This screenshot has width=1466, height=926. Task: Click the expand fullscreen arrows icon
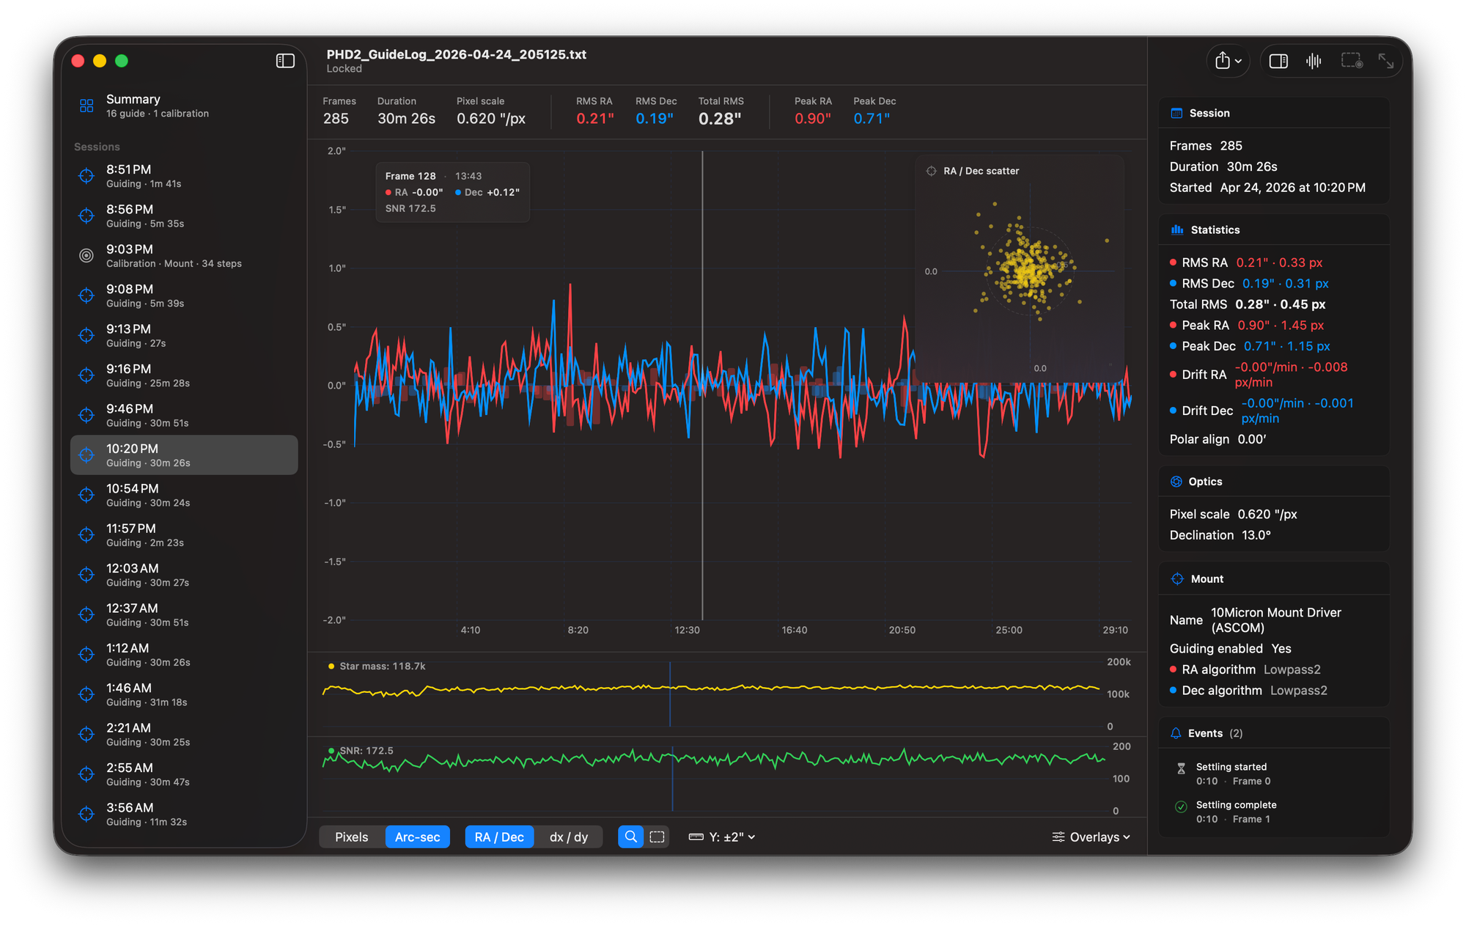(x=1385, y=61)
